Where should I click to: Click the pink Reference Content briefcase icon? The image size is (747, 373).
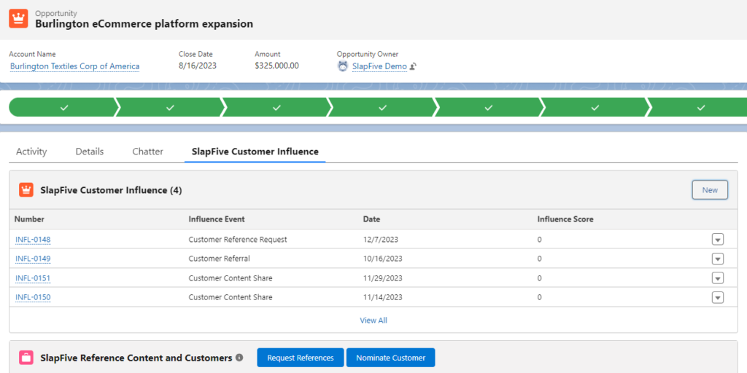[26, 357]
